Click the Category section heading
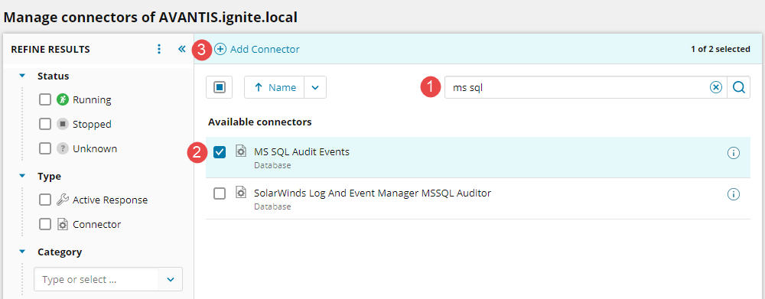Screen dimensions: 765x299 60,252
